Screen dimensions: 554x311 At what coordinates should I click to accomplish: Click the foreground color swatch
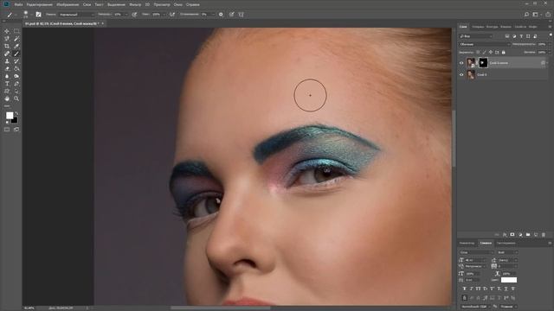pos(10,116)
